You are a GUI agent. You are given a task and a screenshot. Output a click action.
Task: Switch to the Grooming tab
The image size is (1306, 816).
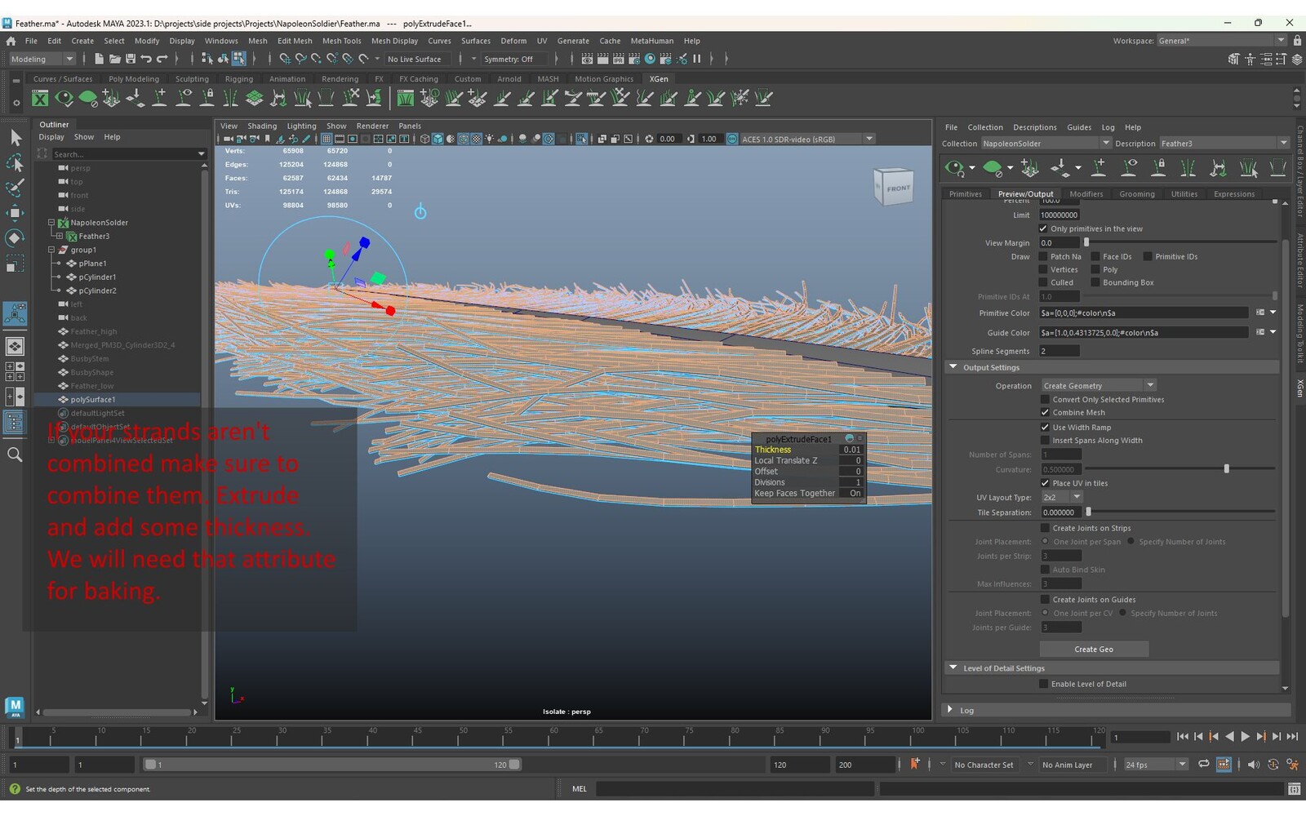coord(1136,194)
